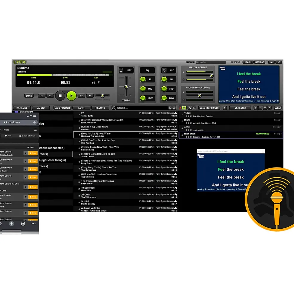Click the LEARN button

point(248,62)
